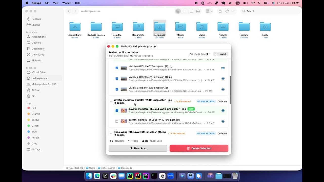The height and width of the screenshot is (182, 324).
Task: Open the Help menu
Action: [x=78, y=3]
